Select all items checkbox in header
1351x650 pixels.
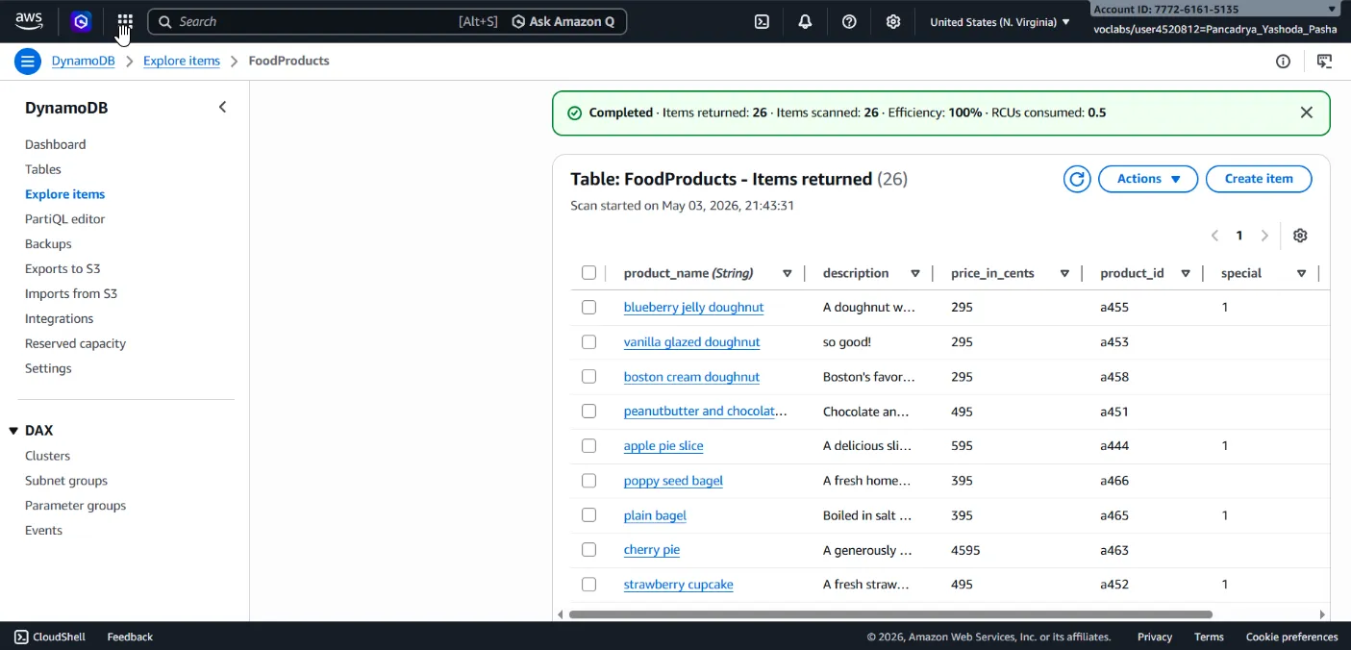point(588,273)
